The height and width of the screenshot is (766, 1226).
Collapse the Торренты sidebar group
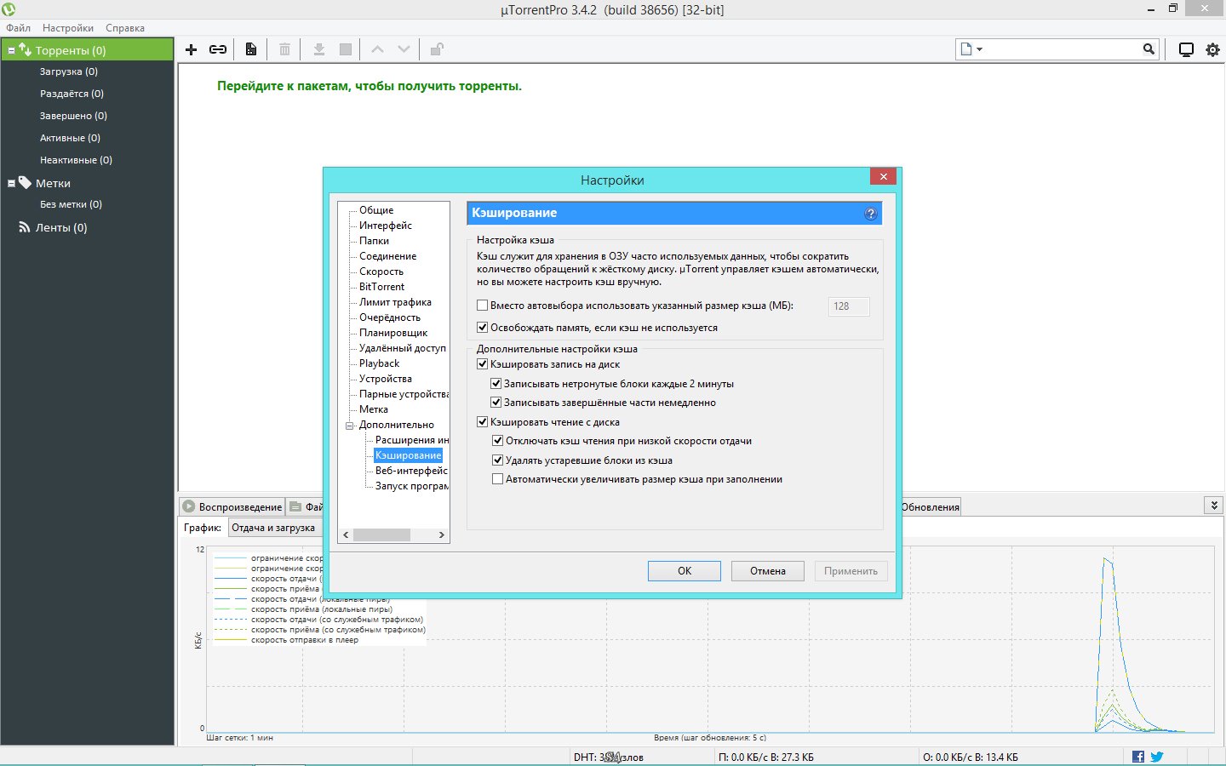point(11,50)
